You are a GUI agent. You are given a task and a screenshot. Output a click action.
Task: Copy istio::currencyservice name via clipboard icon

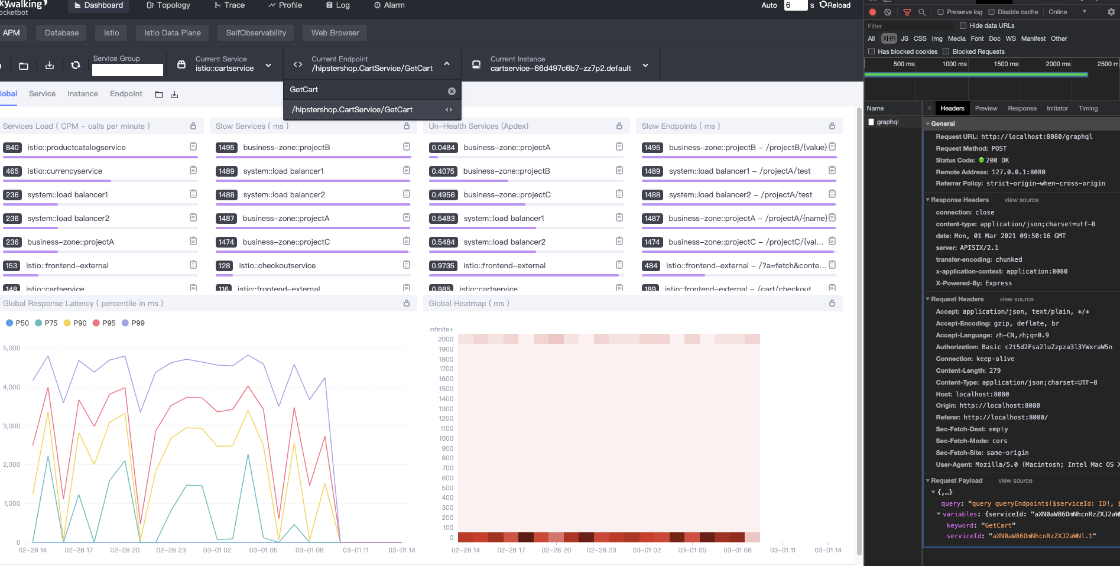tap(193, 170)
